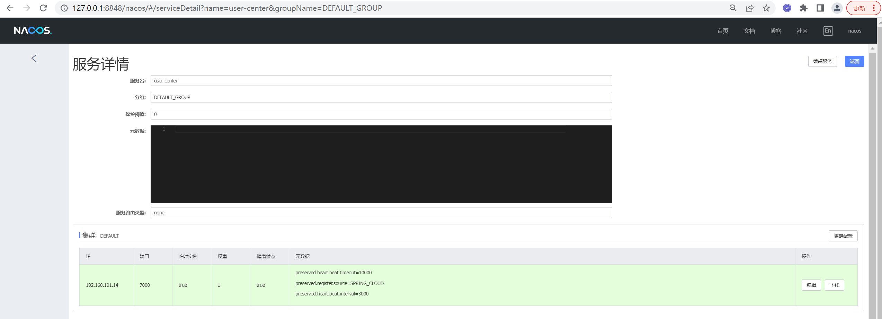Collapse the sidebar with the left chevron
882x319 pixels.
point(34,58)
